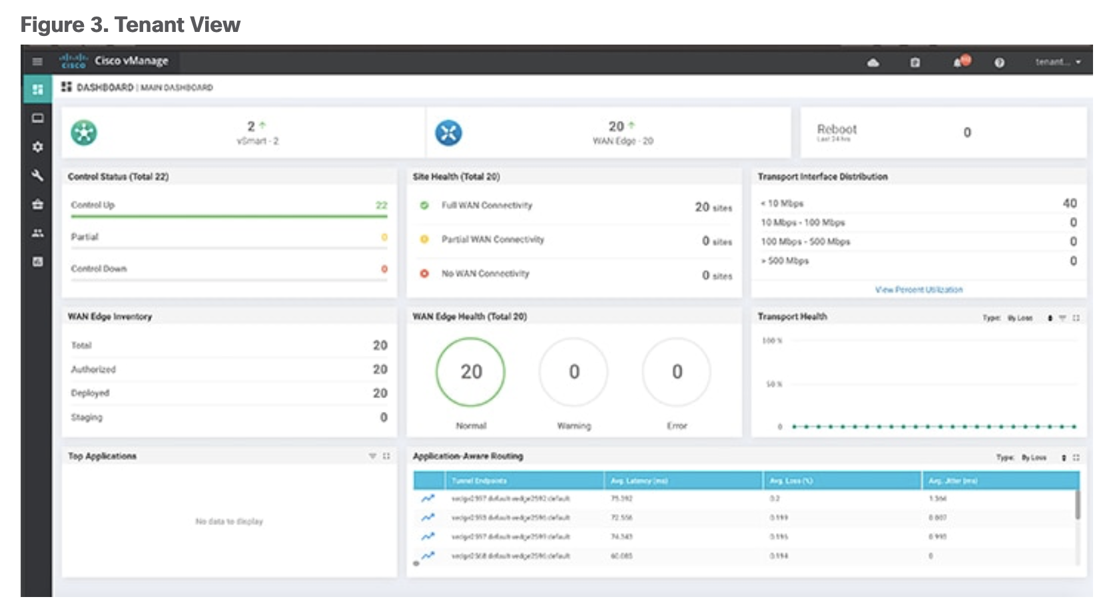Screen dimensions: 1111x611
Task: Open Tools wrench in the sidebar
Action: pyautogui.click(x=37, y=176)
